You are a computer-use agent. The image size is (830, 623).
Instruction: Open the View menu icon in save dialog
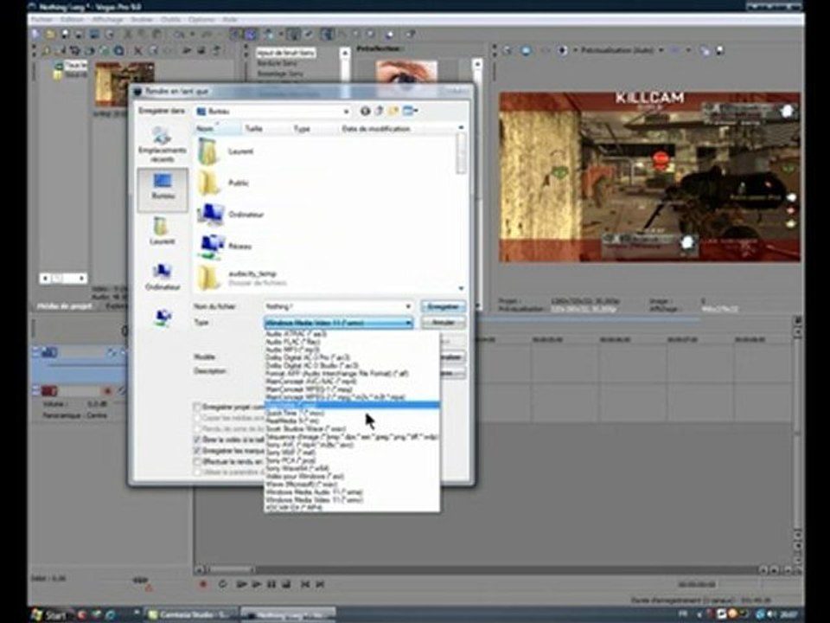point(410,111)
